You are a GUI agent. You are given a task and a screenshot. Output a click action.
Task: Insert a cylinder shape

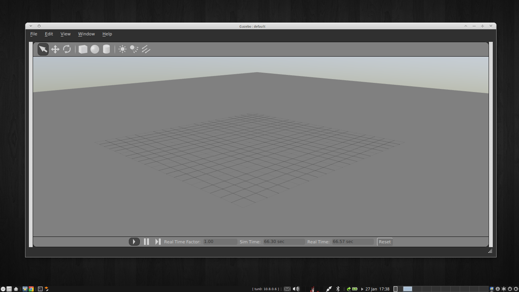106,49
